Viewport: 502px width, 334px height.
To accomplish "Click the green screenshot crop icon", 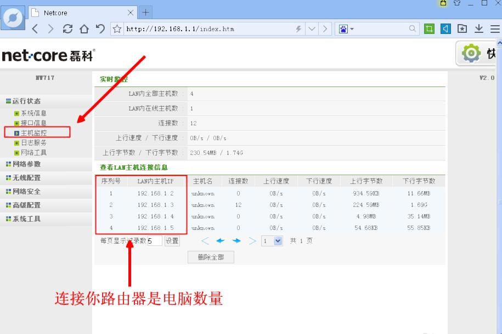I will point(430,28).
